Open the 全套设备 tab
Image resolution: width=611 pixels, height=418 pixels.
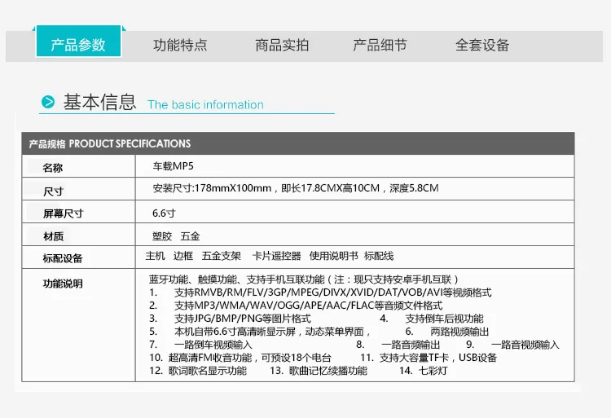482,45
